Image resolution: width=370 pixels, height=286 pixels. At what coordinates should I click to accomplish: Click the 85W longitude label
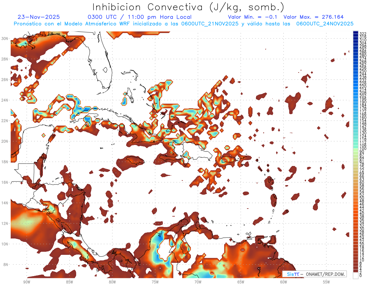(69, 282)
